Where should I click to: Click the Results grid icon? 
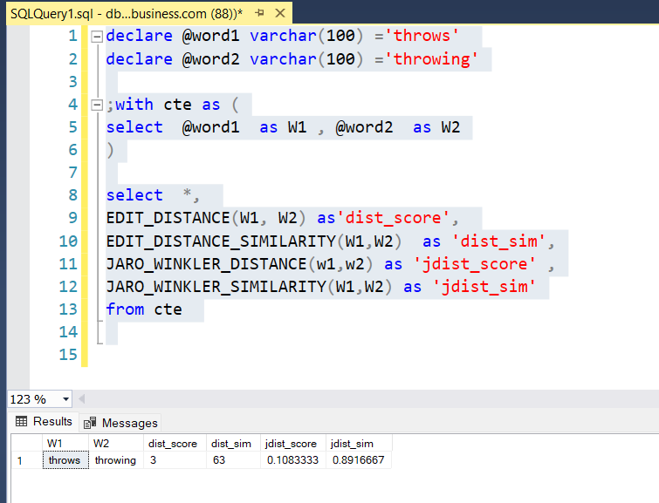click(x=21, y=421)
